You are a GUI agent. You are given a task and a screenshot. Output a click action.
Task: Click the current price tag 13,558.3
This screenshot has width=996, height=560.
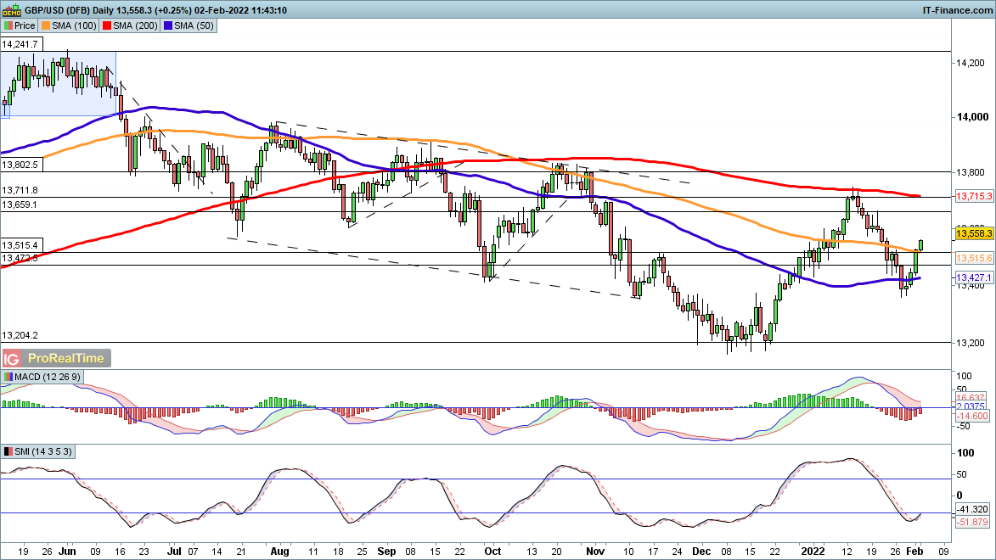tap(974, 233)
